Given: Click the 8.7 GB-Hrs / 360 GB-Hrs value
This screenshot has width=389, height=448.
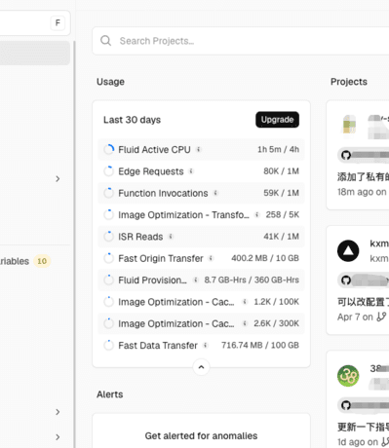Looking at the screenshot, I should [252, 280].
